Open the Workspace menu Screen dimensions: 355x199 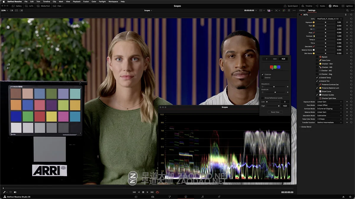[x=113, y=1]
